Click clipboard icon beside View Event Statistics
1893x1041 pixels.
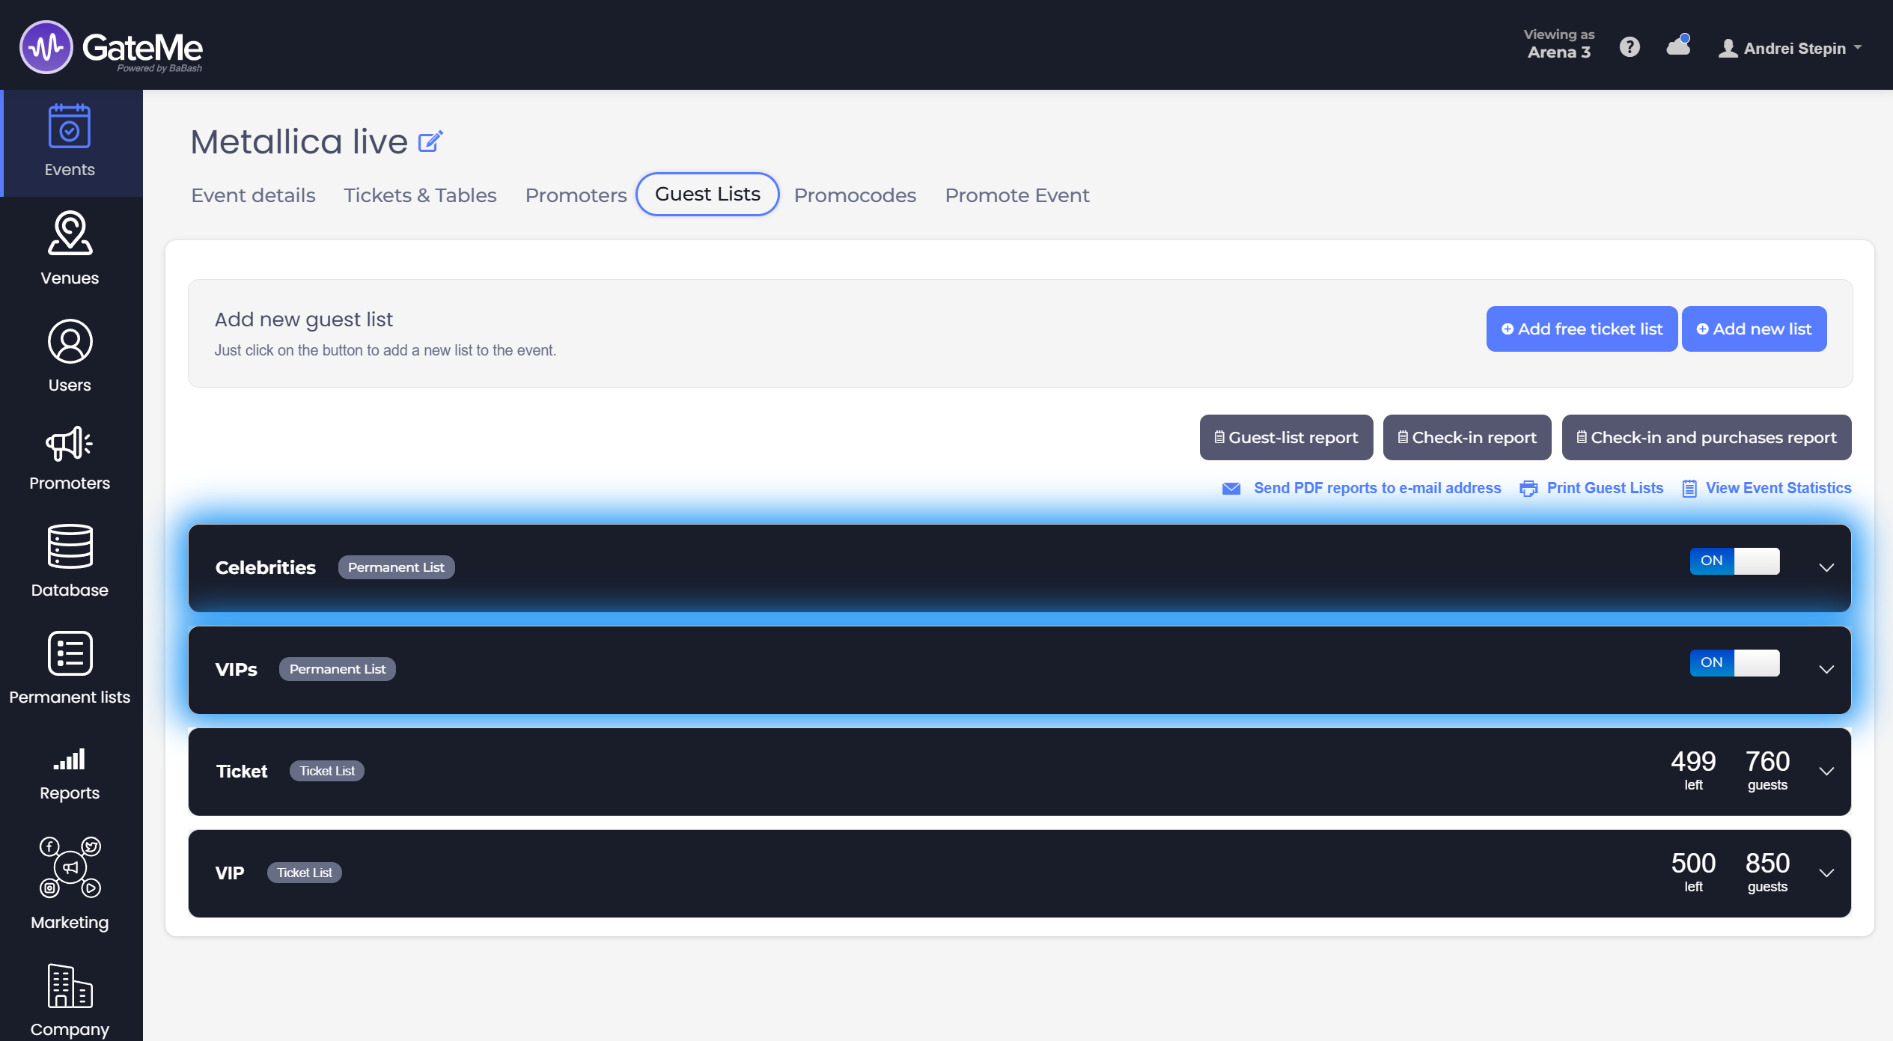click(x=1689, y=489)
